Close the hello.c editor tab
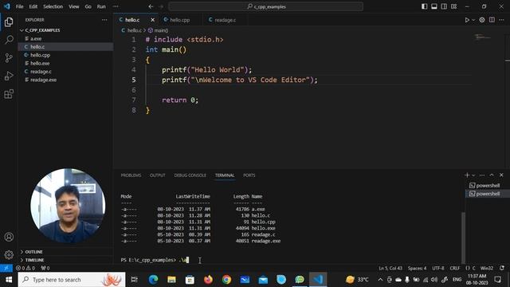Image resolution: width=510 pixels, height=287 pixels. 152,20
